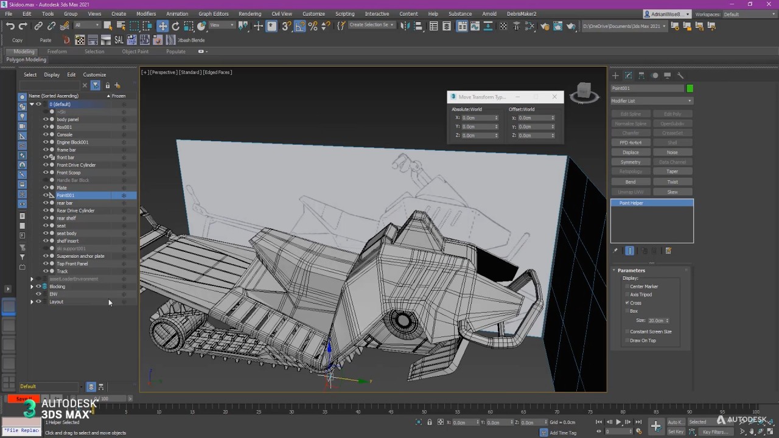Hide the Engine Block001 object
Screen dimensions: 779x438
(45, 142)
